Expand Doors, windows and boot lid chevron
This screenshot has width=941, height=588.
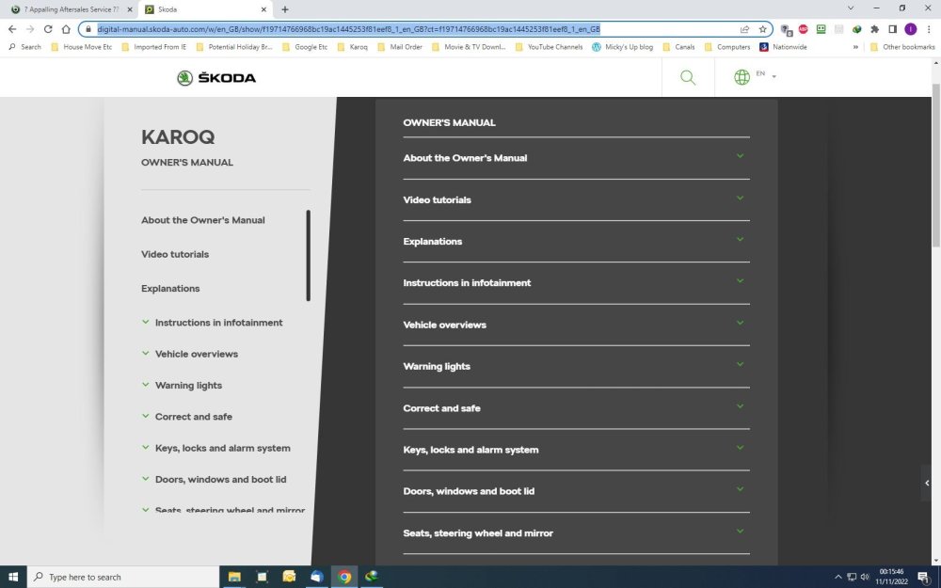point(740,489)
